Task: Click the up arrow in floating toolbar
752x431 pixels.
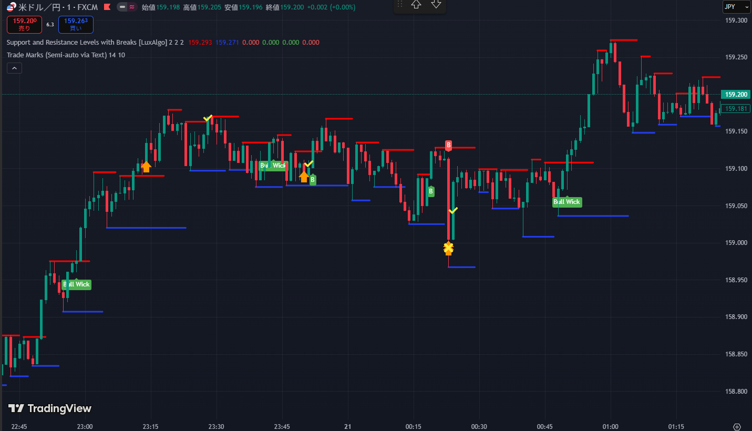Action: 416,5
